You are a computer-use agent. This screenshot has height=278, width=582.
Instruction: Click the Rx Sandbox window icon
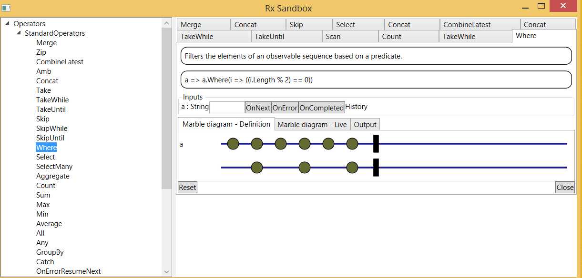pos(6,8)
